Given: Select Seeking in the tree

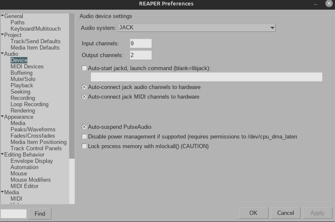Looking at the screenshot, I should 21,92.
